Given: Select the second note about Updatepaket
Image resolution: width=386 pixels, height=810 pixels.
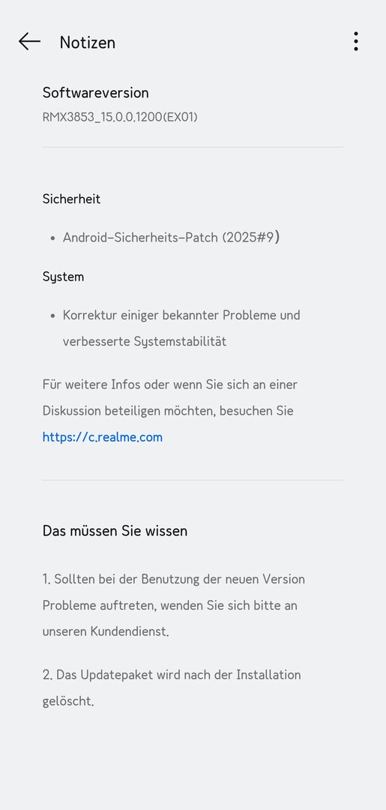Looking at the screenshot, I should click(x=172, y=688).
